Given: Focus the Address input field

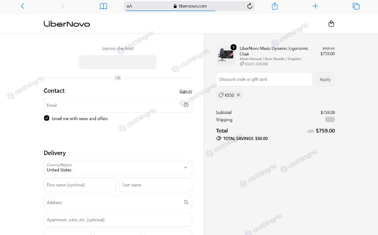Looking at the screenshot, I should [118, 202].
